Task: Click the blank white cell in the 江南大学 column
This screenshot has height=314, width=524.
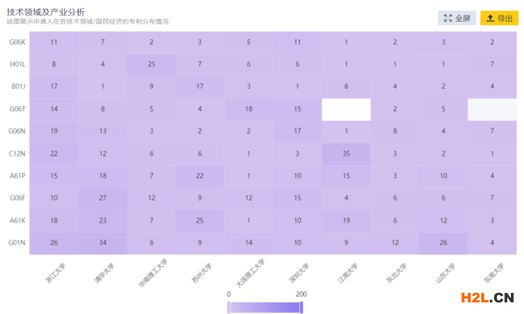Action: (346, 109)
